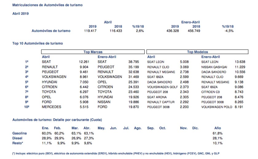This screenshot has height=159, width=258.
Task: Click the TOYOTA April value 6.297
Action: point(84,92)
